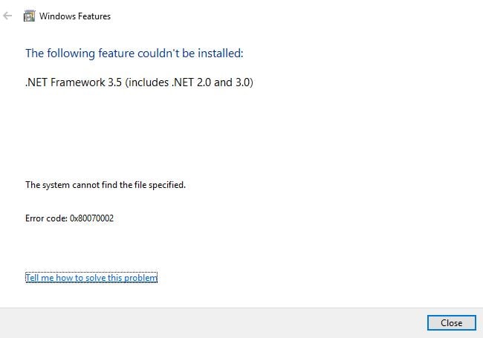Click the 'Error code:' label

pyautogui.click(x=46, y=218)
